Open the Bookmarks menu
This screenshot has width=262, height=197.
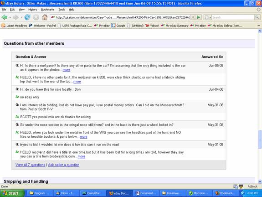tap(48, 10)
